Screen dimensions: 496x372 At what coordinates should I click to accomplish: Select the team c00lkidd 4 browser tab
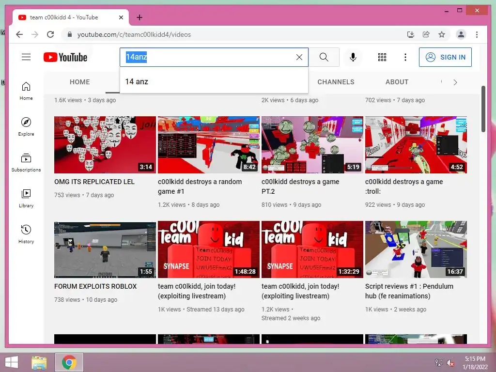click(70, 17)
